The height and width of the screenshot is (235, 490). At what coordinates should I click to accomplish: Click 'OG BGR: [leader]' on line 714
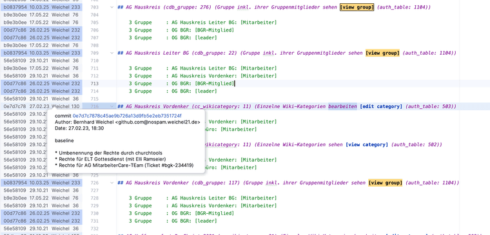(x=194, y=91)
